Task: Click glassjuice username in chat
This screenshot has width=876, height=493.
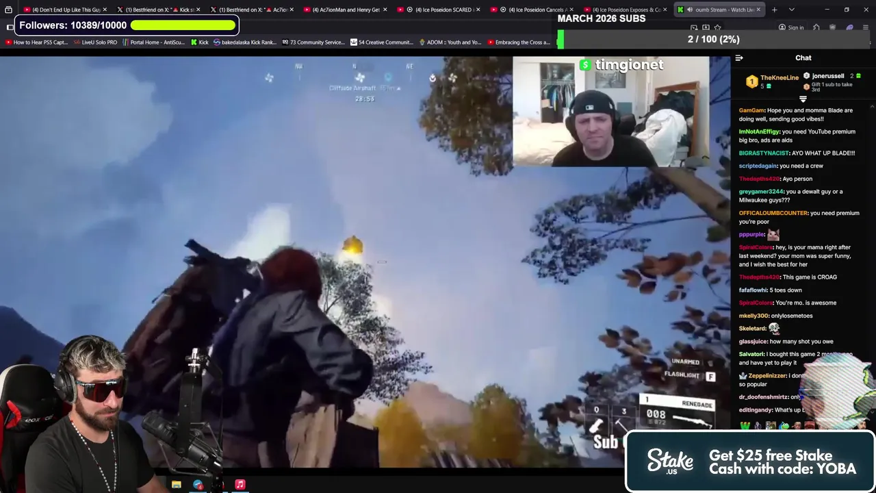Action: (753, 342)
